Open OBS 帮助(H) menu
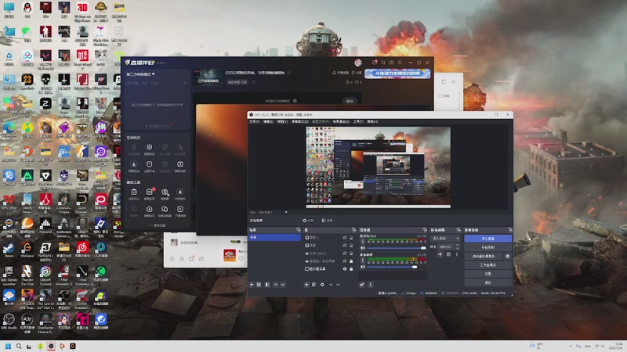 (373, 121)
